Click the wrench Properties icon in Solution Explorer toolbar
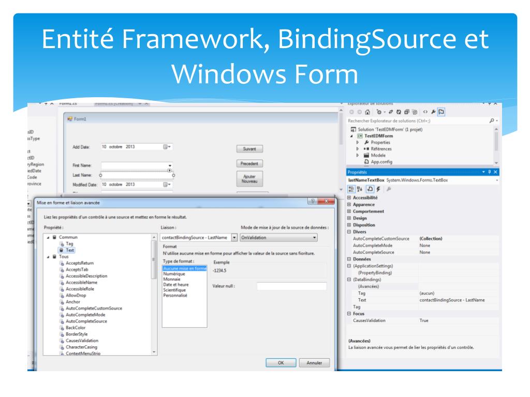 tap(433, 112)
